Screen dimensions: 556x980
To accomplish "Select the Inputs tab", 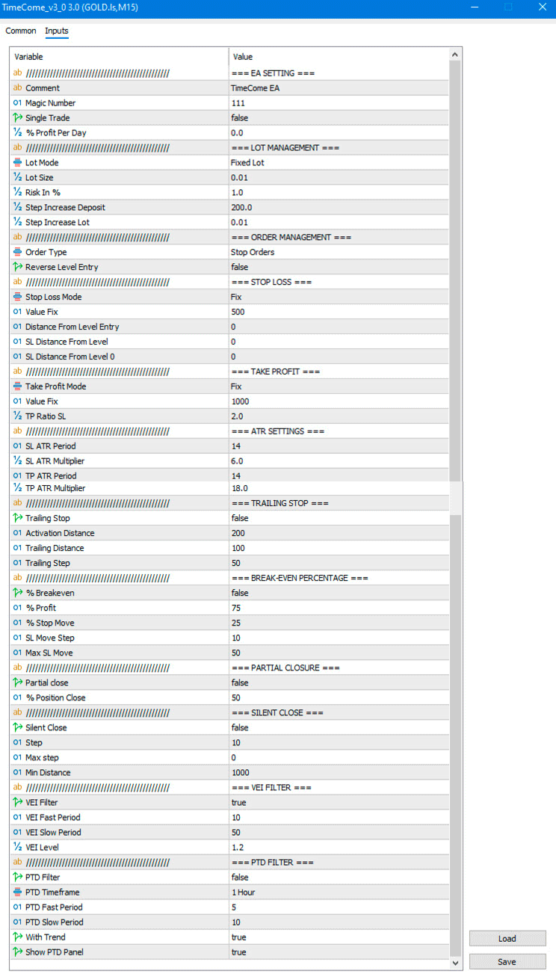I will pos(57,31).
